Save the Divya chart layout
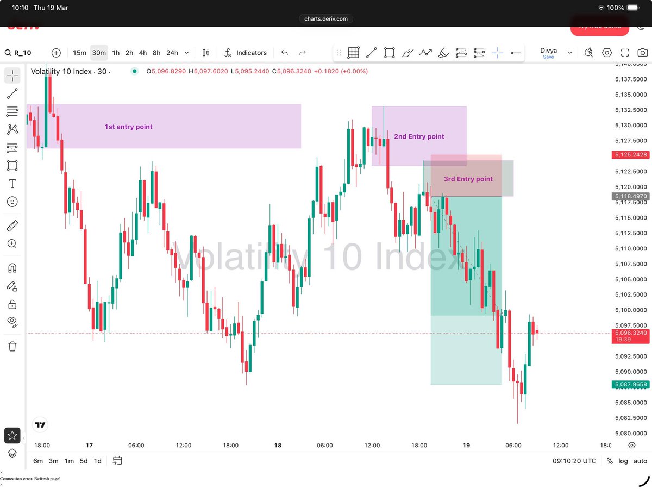This screenshot has width=652, height=489. (x=549, y=57)
